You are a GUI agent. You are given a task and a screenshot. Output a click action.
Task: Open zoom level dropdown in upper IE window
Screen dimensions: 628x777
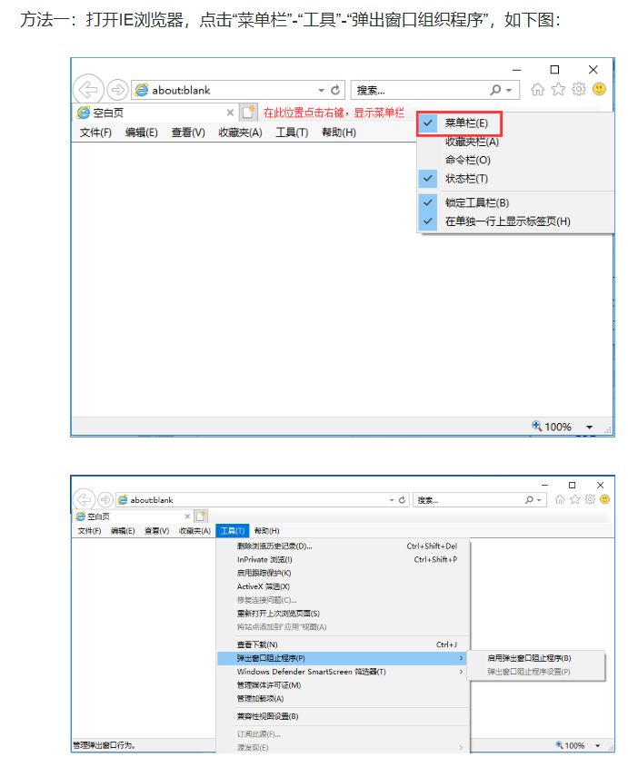(589, 427)
